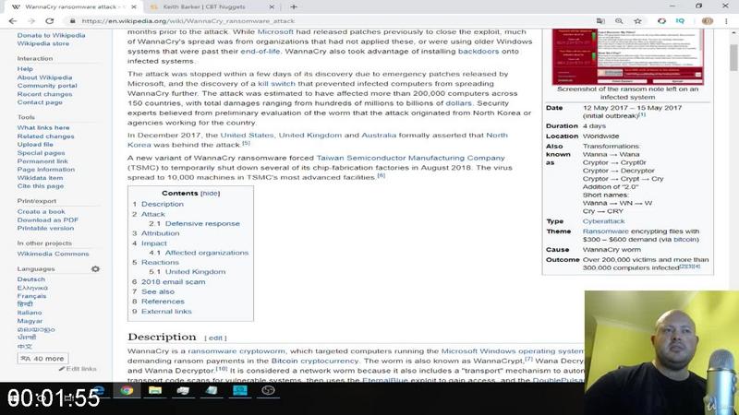Open the Cyberattack link in the infobox

[x=603, y=221]
